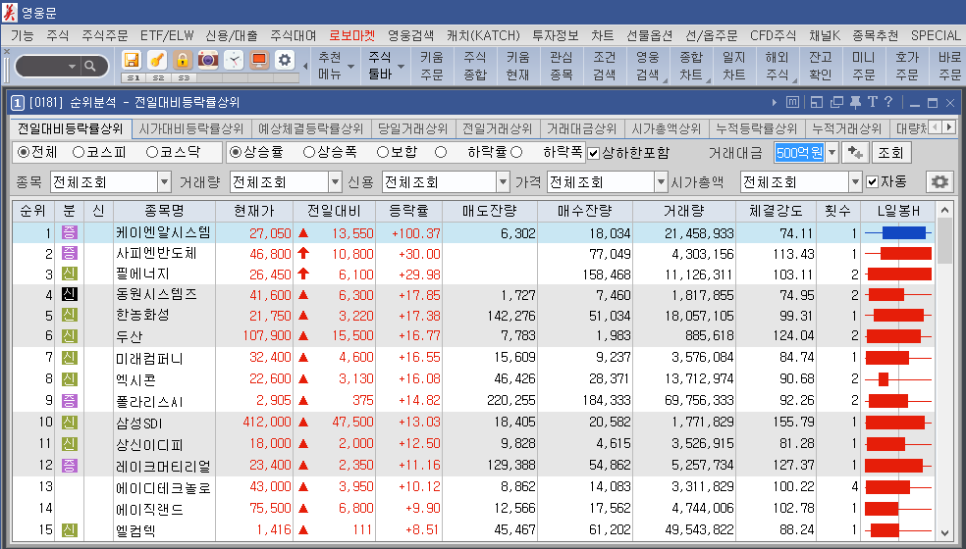Screen dimensions: 966x549
Task: Open the 시가총액 전체조회 dropdown
Action: coord(855,182)
